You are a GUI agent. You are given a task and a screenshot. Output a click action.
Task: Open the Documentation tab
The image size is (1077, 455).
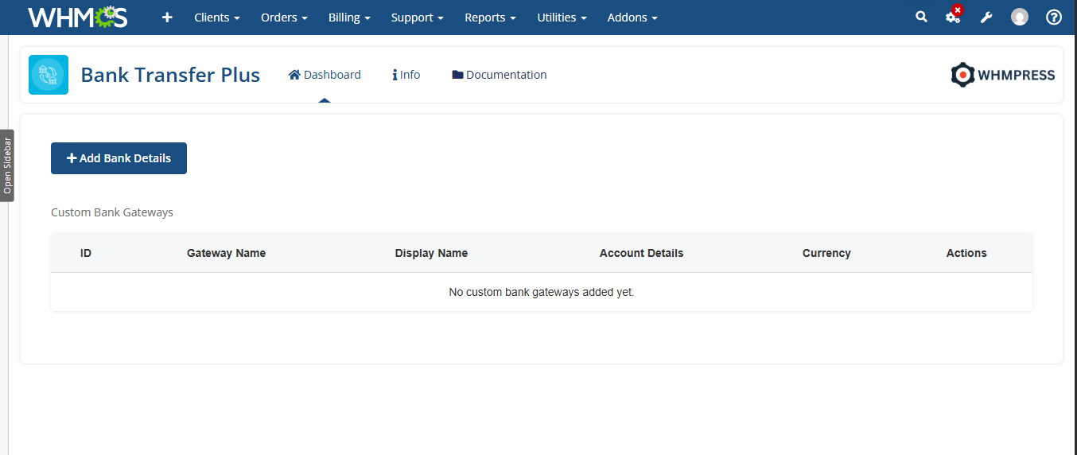pyautogui.click(x=500, y=75)
